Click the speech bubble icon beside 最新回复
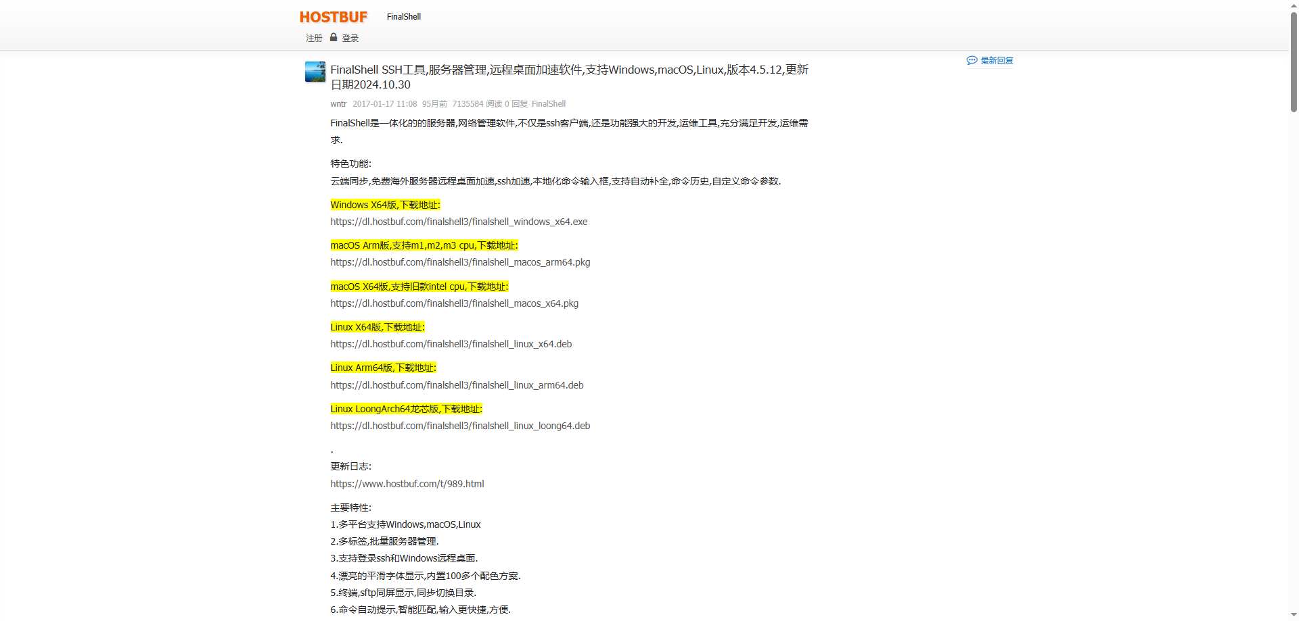1299x621 pixels. click(x=972, y=60)
